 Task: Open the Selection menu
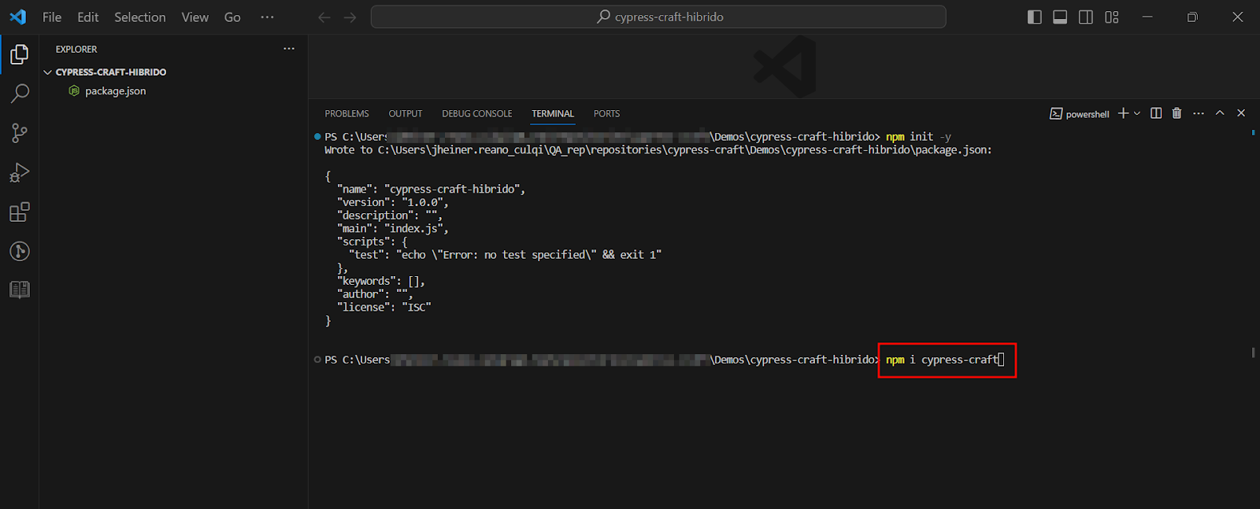[x=140, y=17]
